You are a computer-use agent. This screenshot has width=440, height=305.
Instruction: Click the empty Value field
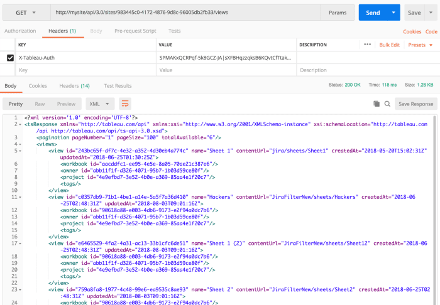(226, 70)
